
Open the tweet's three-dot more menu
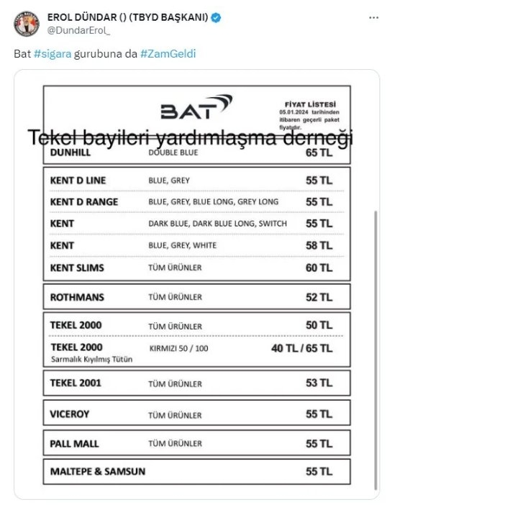373,18
